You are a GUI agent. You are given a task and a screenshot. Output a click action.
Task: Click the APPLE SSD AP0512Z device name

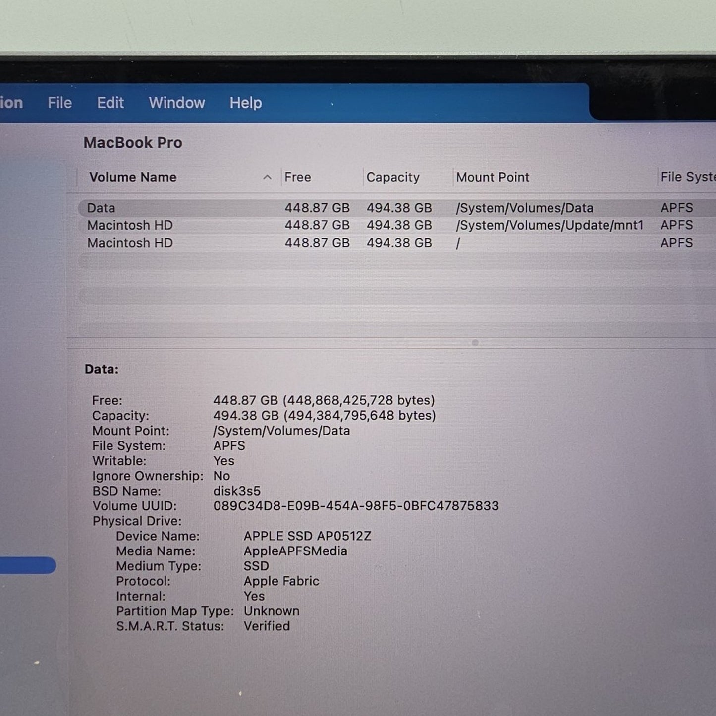coord(307,536)
